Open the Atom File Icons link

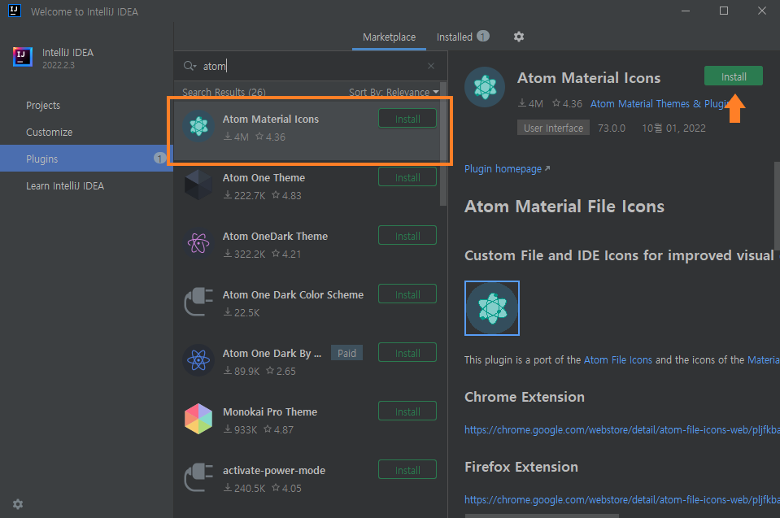618,360
